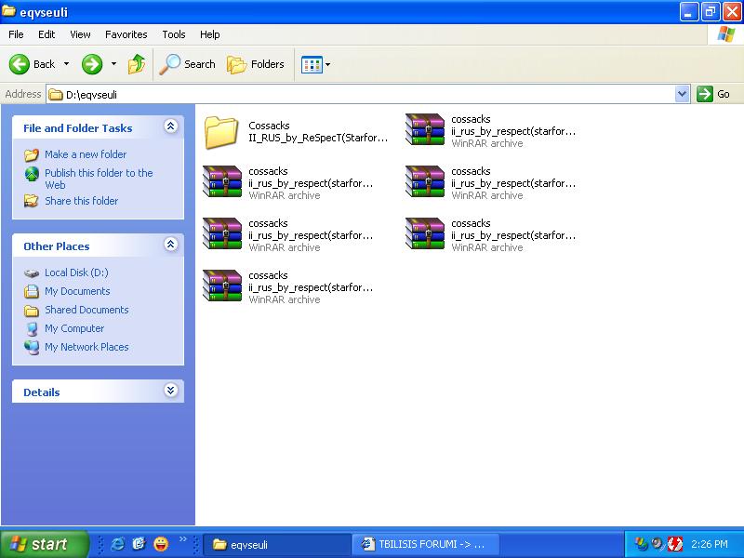Click the Local Disk (D:) drive icon

pyautogui.click(x=32, y=273)
